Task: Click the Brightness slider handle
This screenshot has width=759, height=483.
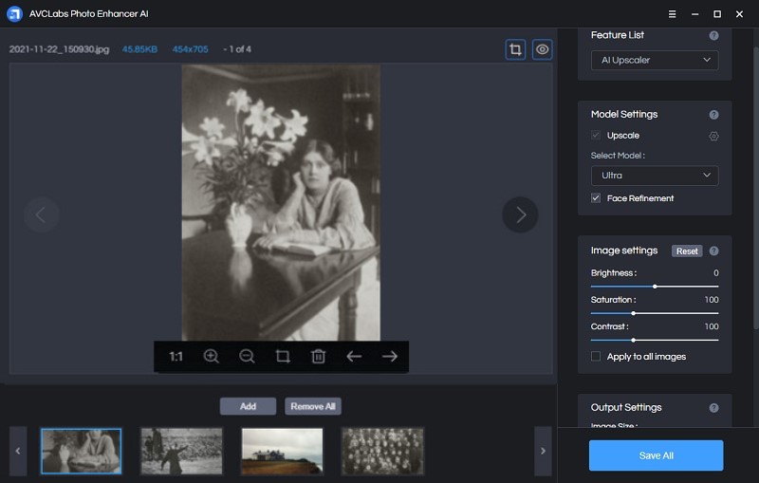Action: point(655,287)
